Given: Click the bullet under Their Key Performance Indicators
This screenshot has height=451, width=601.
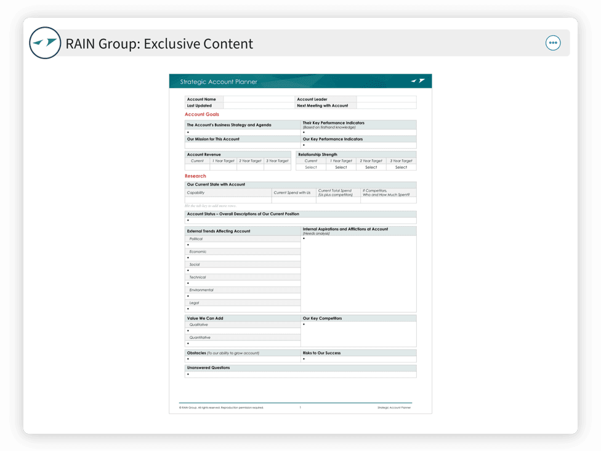Looking at the screenshot, I should click(304, 132).
